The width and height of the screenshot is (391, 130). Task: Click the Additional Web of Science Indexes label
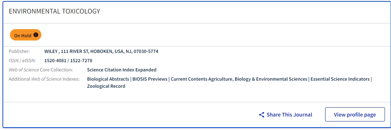coord(44,79)
